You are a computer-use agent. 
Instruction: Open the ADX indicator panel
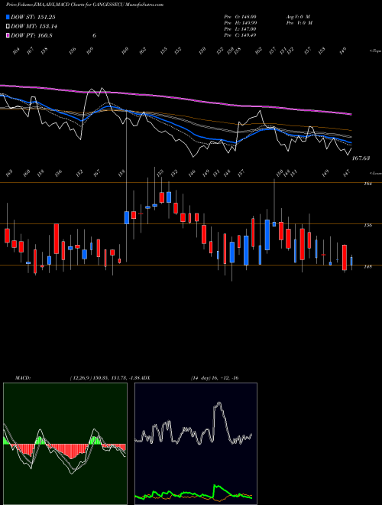click(196, 444)
